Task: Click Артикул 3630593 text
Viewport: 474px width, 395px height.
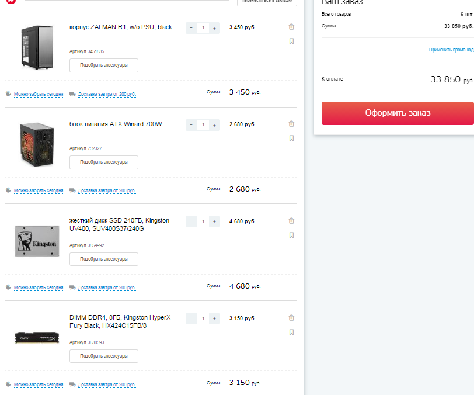Action: (87, 342)
